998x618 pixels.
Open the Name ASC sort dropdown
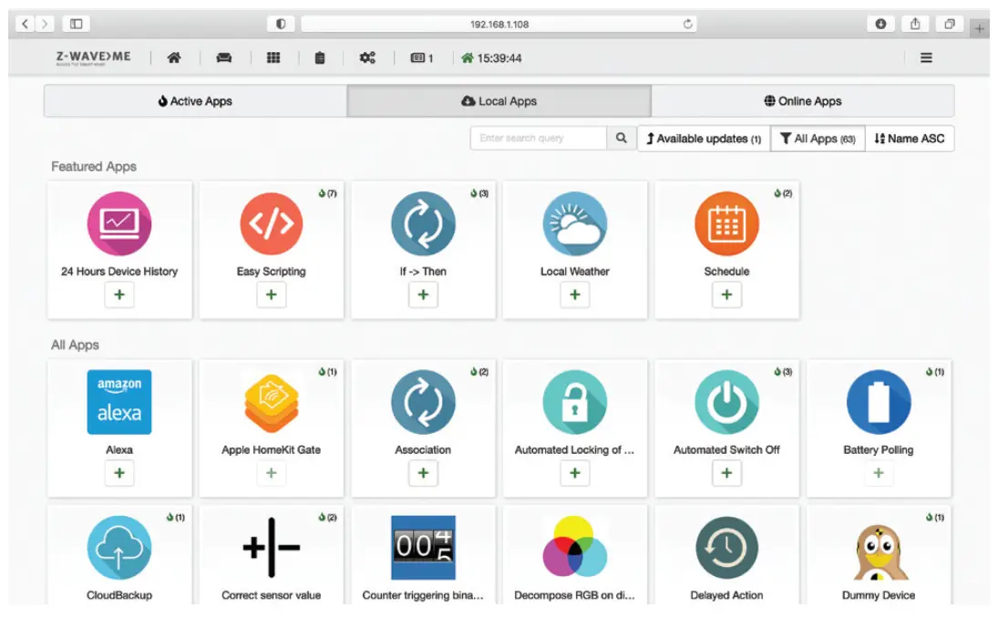point(910,139)
